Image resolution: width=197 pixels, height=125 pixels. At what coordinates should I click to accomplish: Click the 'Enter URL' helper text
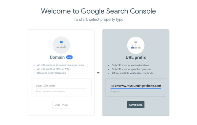point(116,92)
